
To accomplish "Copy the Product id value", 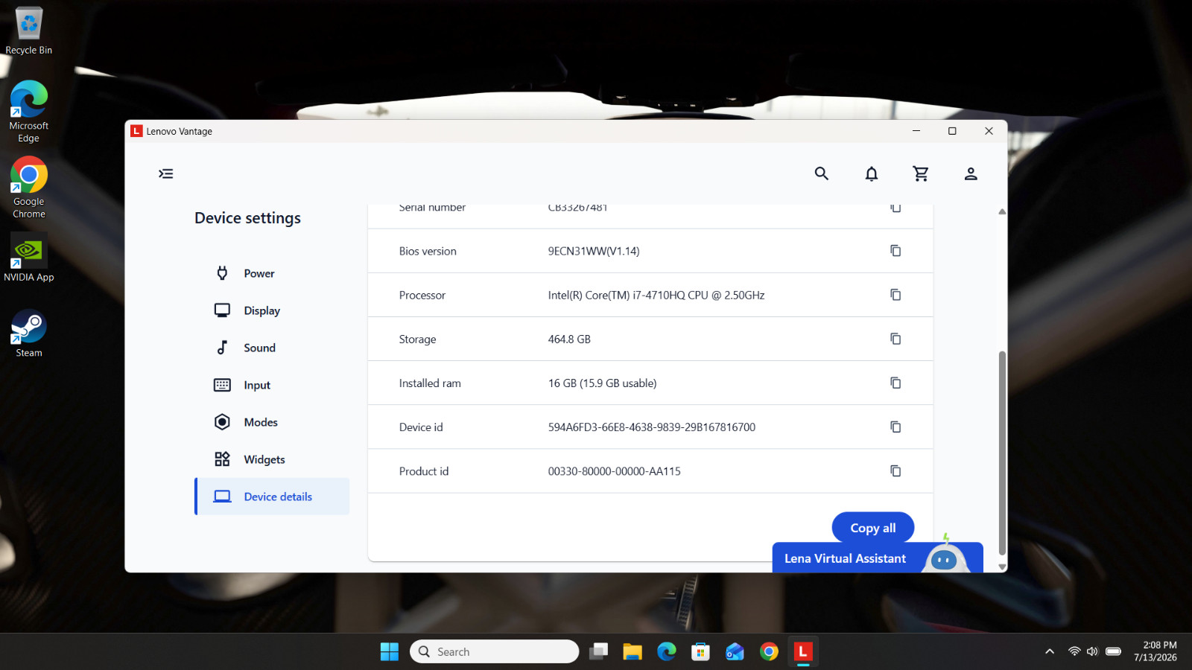I will click(895, 470).
